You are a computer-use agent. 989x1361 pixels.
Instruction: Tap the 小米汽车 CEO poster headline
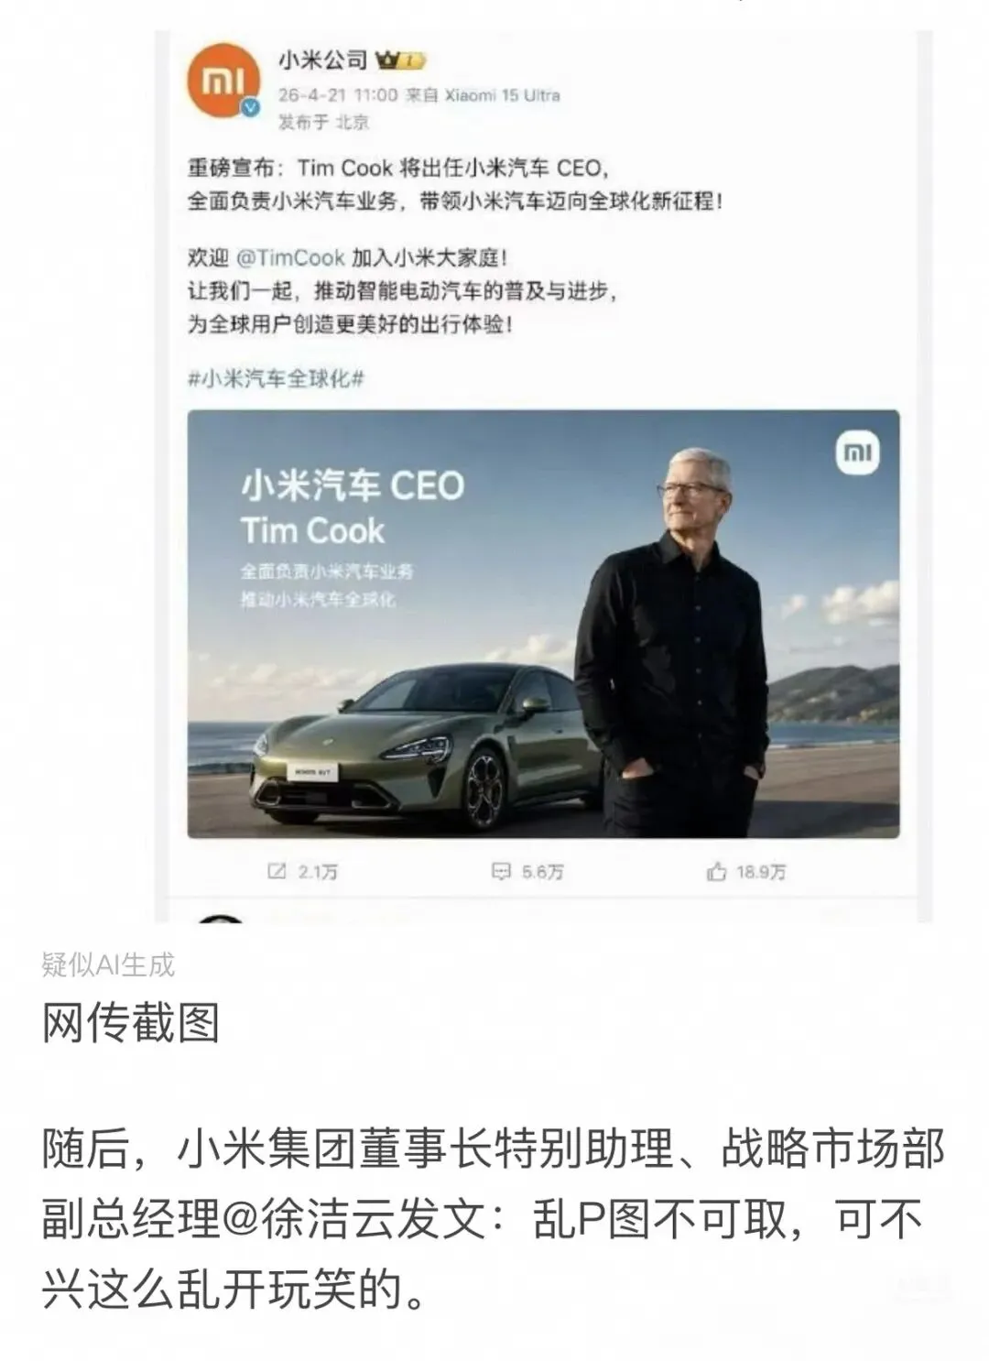pyautogui.click(x=353, y=485)
